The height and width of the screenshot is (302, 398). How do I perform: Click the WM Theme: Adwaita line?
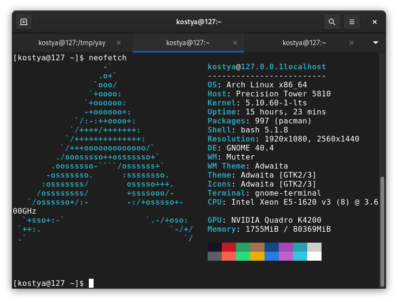click(x=248, y=166)
